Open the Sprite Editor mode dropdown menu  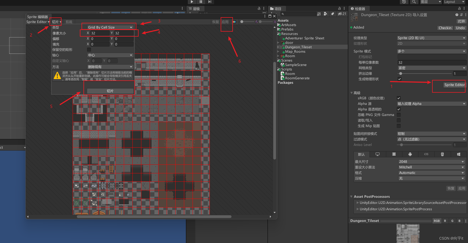(x=38, y=22)
